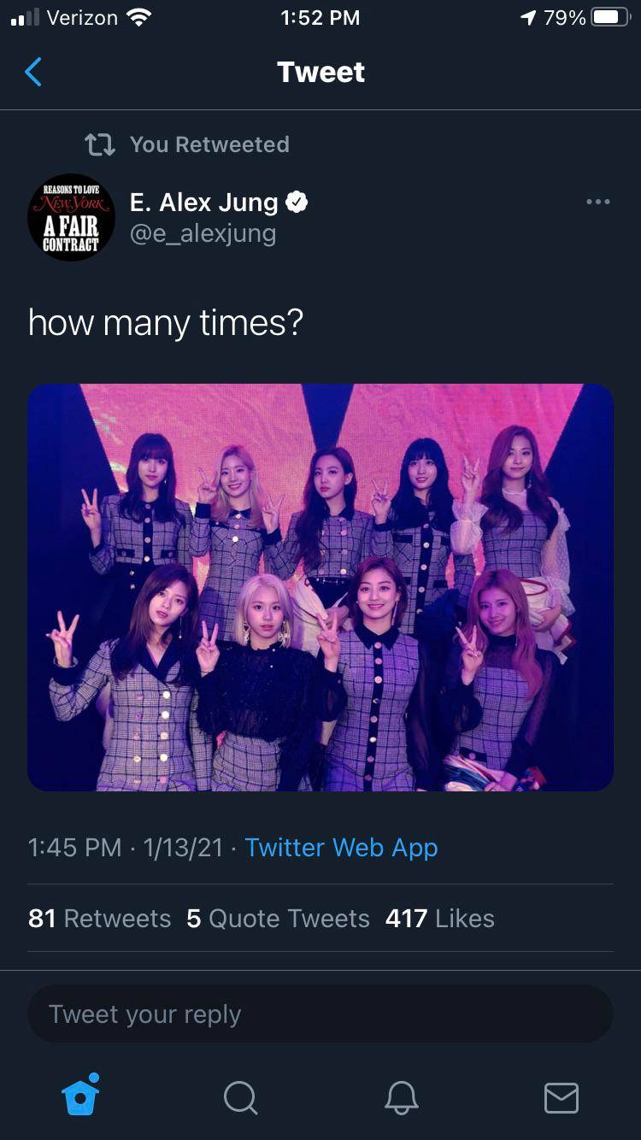Open the Messages envelope tab

[x=561, y=1097]
